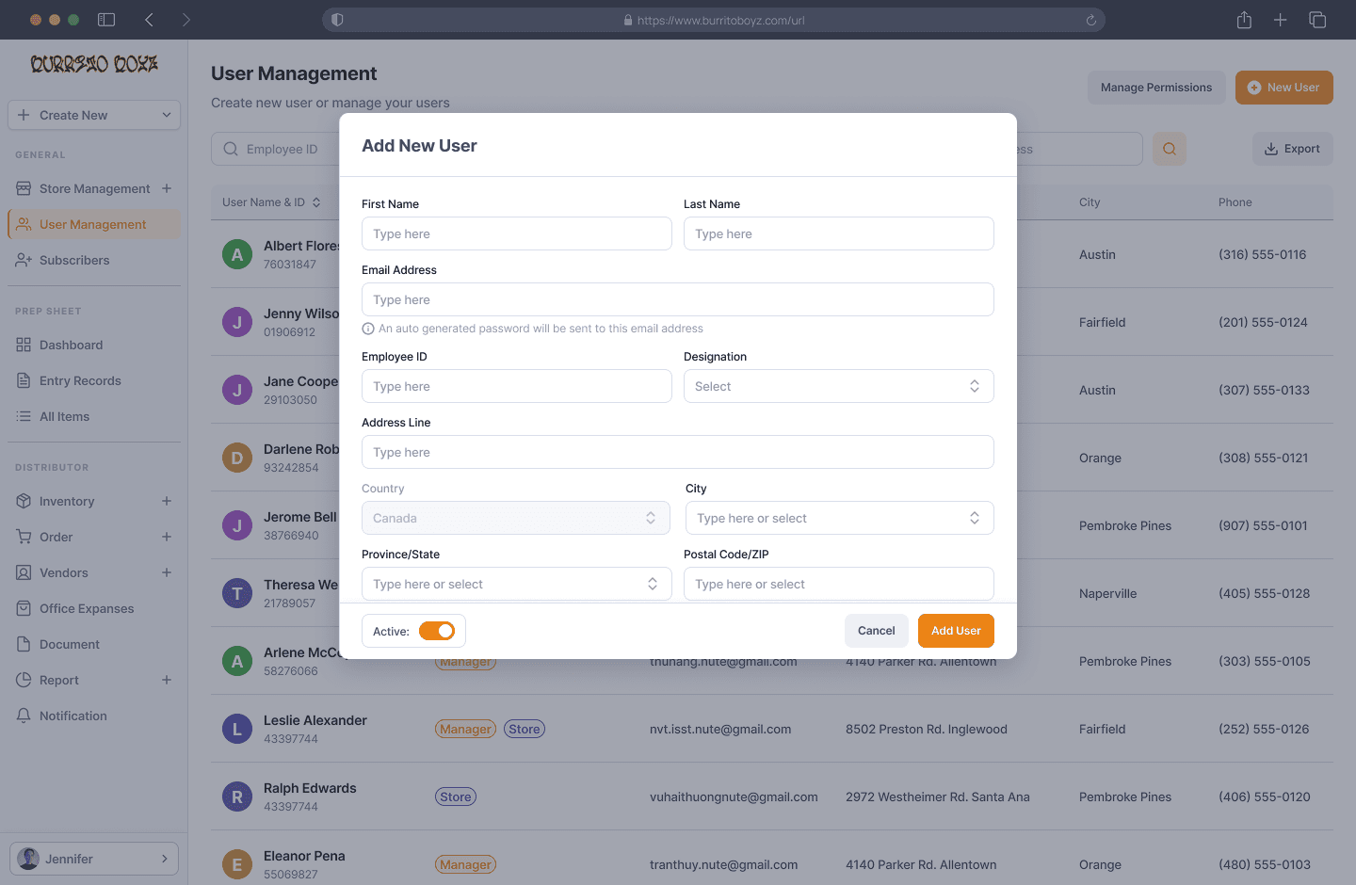
Task: Click the orange search icon button
Action: [x=1170, y=149]
